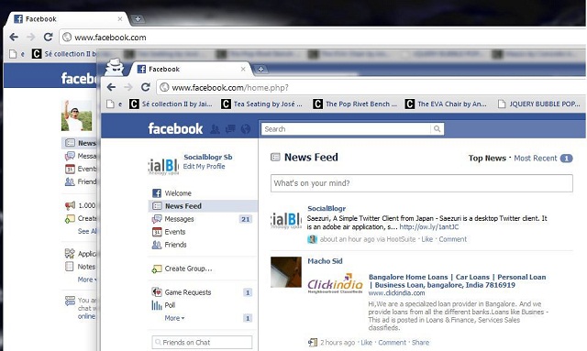The height and width of the screenshot is (351, 587).
Task: Close the Facebook tab in the front window
Action: [243, 69]
